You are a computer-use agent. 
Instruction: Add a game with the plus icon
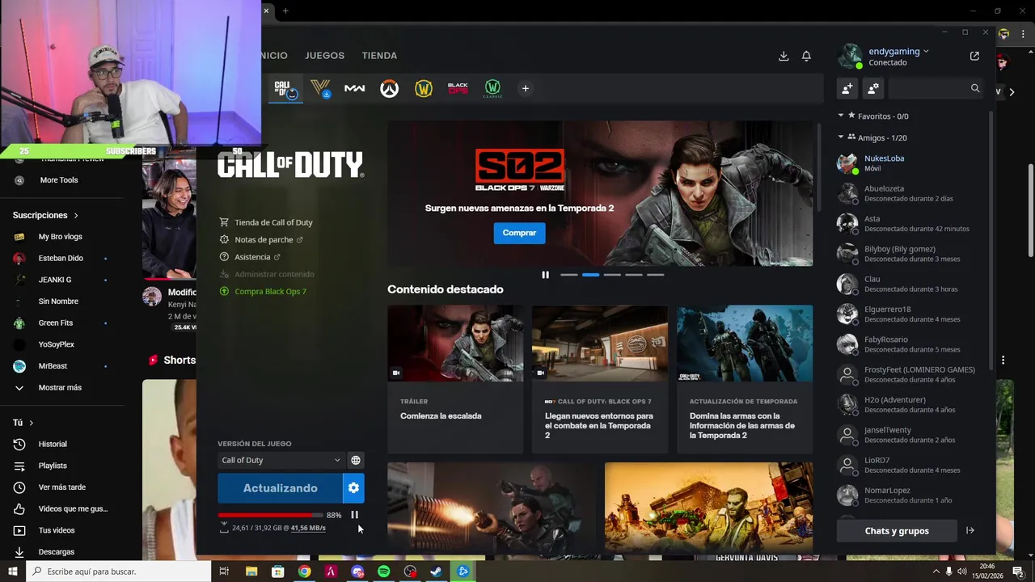tap(525, 88)
